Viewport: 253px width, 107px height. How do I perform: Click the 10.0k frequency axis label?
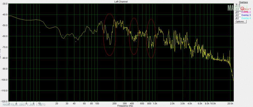pos(213,103)
